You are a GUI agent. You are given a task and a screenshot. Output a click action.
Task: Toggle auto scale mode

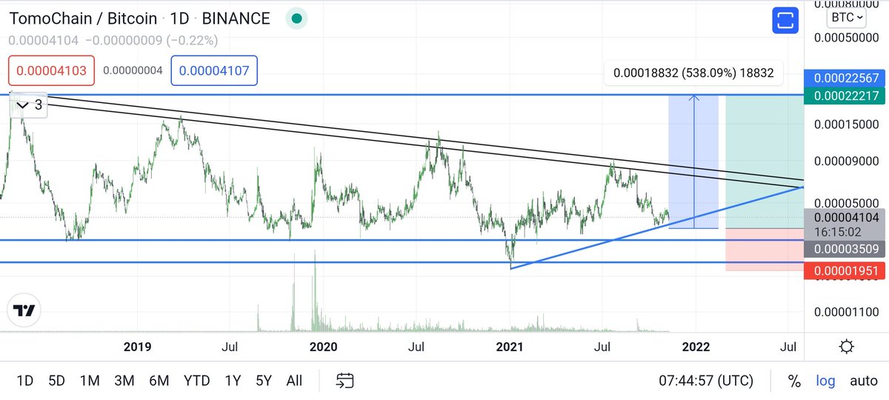click(863, 381)
